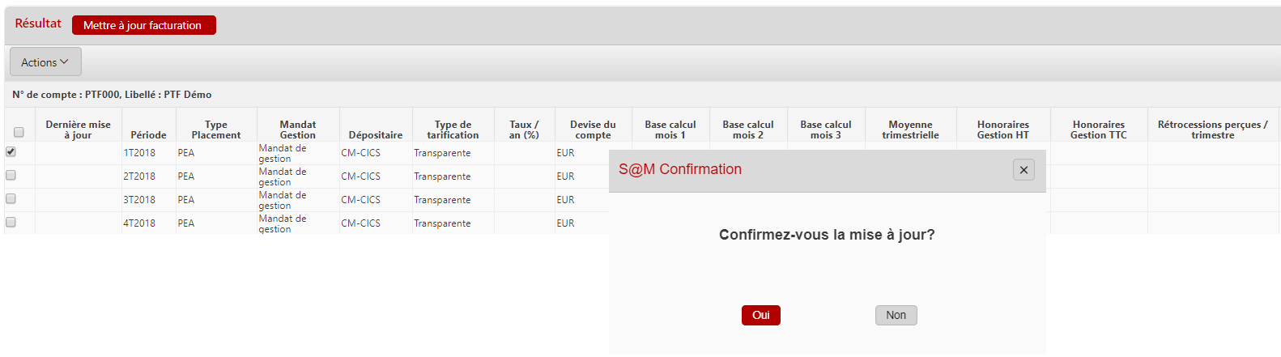
Task: Uncheck the 1T2018 row checkbox
Action: pyautogui.click(x=11, y=151)
